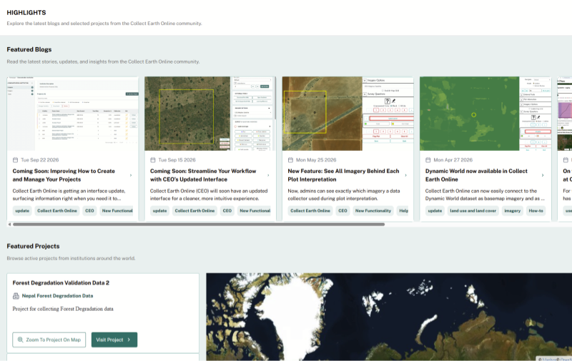Click update tag on Streamline Workflow card
Screen dimensions: 572x361
(x=159, y=211)
